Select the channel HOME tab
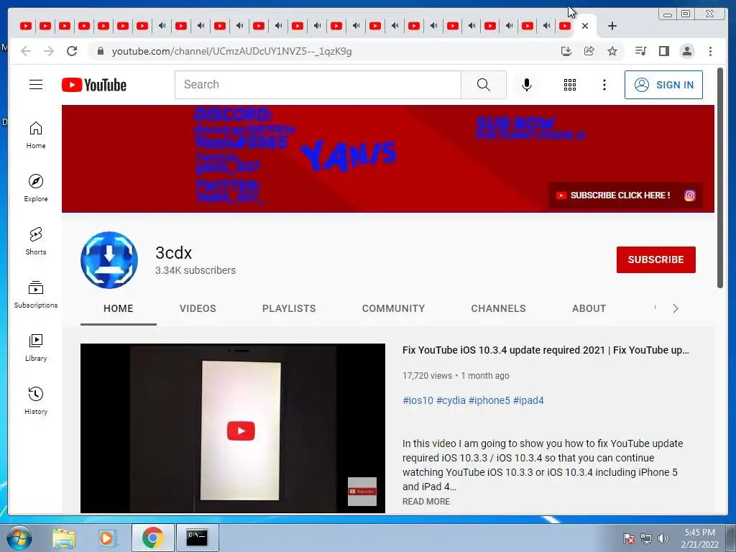This screenshot has width=736, height=552. coord(119,308)
